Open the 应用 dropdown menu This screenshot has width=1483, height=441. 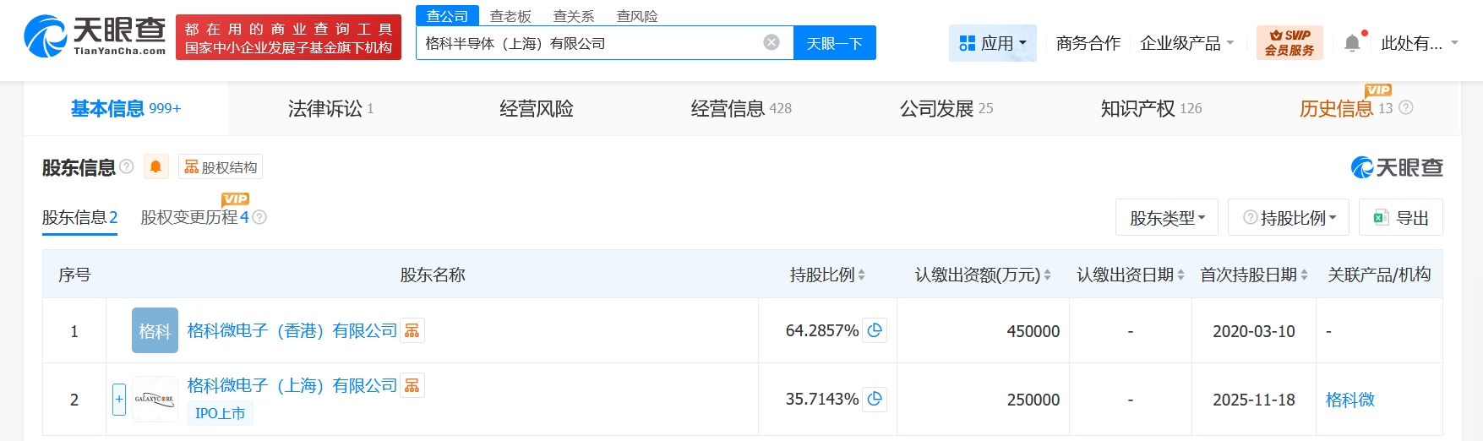(993, 43)
